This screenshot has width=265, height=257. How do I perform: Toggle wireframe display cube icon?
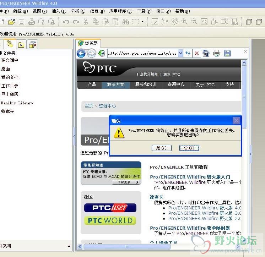[x=249, y=22]
